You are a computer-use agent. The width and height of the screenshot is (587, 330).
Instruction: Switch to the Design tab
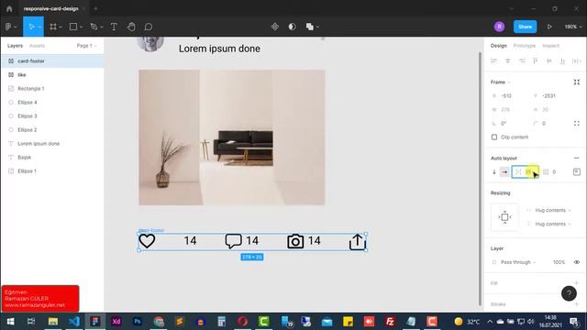(498, 46)
